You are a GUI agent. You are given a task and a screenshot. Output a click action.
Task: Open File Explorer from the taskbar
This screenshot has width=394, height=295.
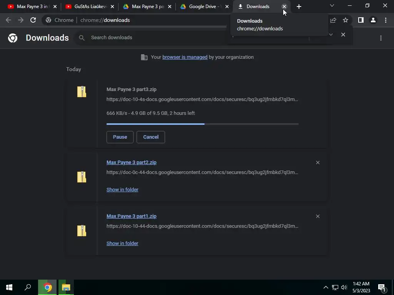point(66,287)
